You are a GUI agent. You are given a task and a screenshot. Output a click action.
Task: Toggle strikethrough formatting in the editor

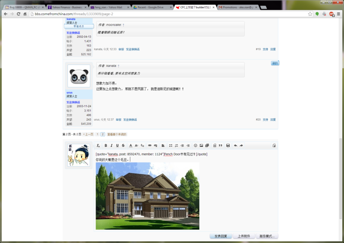pos(123,145)
